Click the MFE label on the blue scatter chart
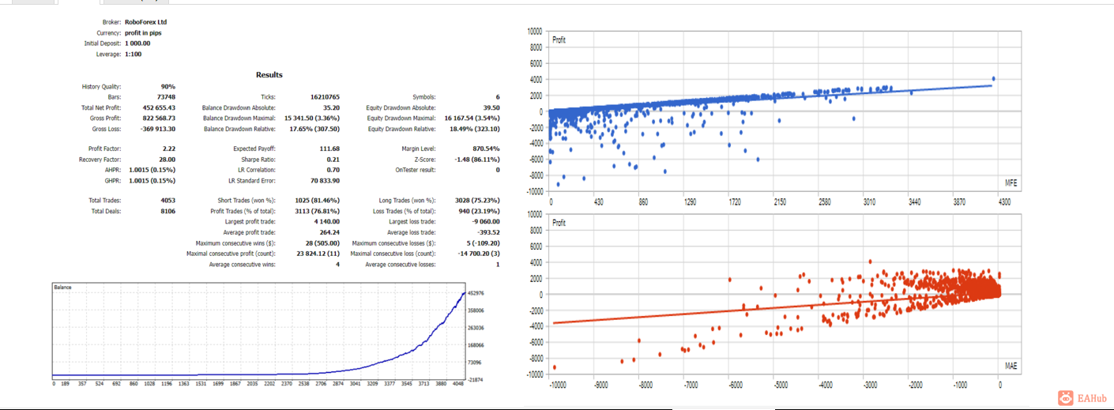1114x410 pixels. 1010,183
